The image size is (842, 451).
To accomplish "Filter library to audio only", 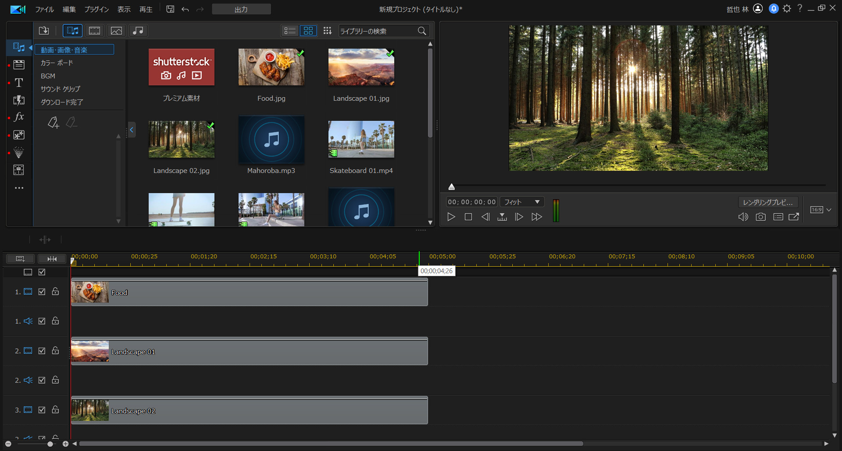I will [138, 31].
